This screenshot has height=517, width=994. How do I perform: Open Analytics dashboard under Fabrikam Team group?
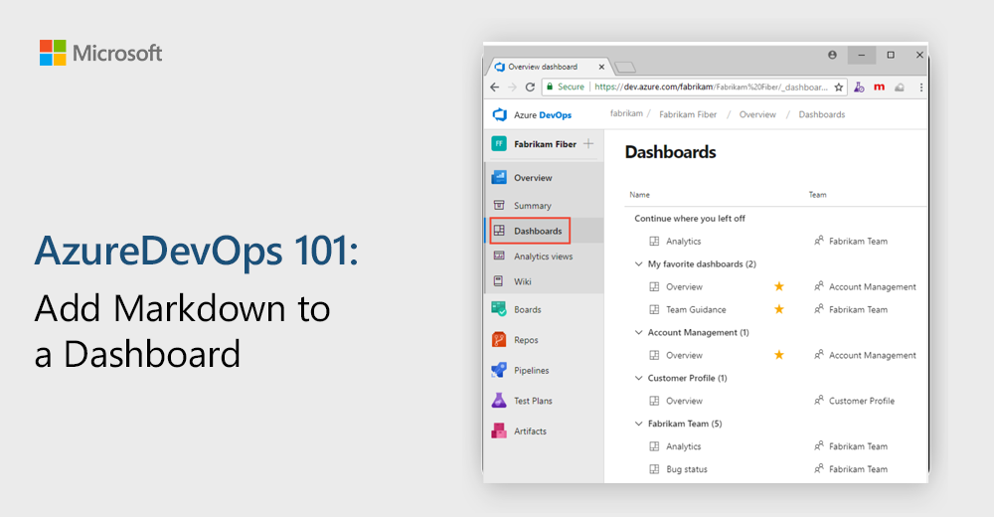684,446
